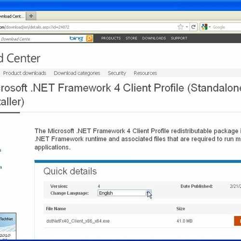Expand the Change Language dropdown
The width and height of the screenshot is (241, 241).
pyautogui.click(x=124, y=193)
